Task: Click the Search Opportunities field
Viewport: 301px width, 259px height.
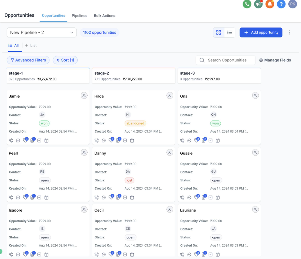Action: (x=225, y=60)
